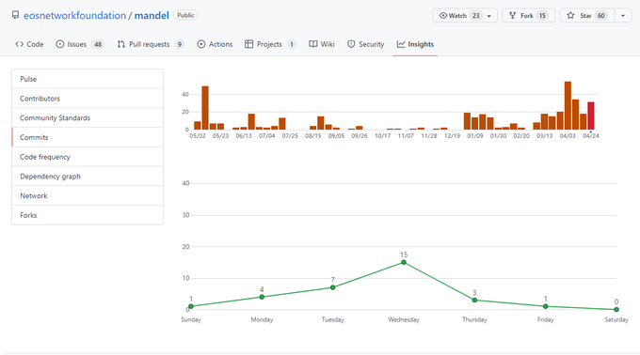Image resolution: width=640 pixels, height=355 pixels.
Task: Star the mandel repository
Action: click(587, 15)
